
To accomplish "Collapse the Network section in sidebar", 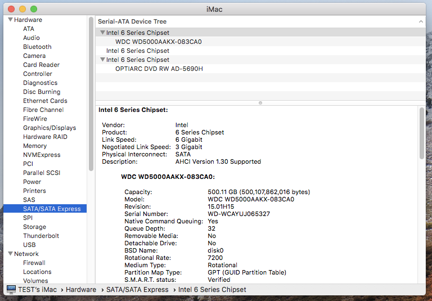I will click(x=11, y=254).
